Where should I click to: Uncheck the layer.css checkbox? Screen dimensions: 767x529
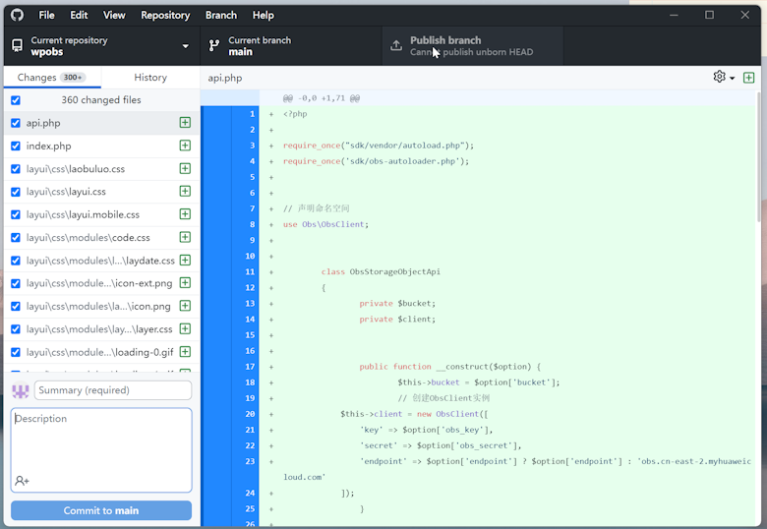(x=16, y=329)
